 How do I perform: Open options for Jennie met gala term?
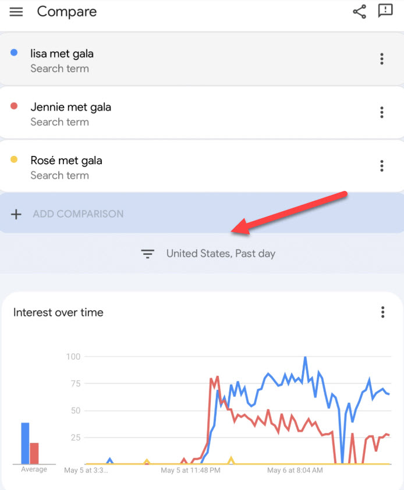[x=381, y=112]
